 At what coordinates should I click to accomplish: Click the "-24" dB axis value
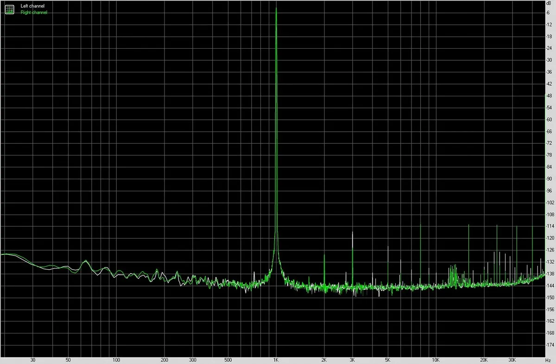(x=550, y=48)
